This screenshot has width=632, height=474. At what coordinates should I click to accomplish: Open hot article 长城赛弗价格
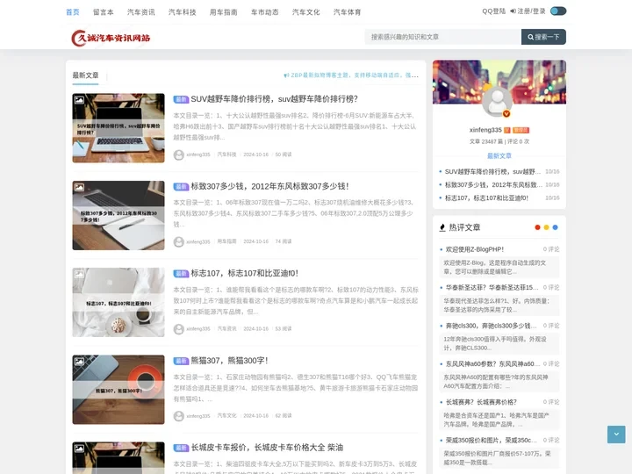pos(481,402)
